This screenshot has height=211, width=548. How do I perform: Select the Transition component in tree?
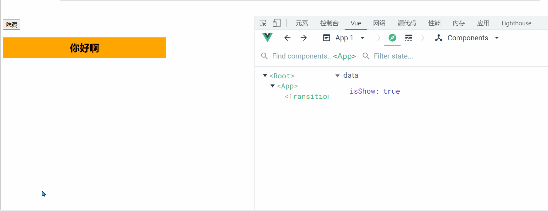[x=307, y=96]
